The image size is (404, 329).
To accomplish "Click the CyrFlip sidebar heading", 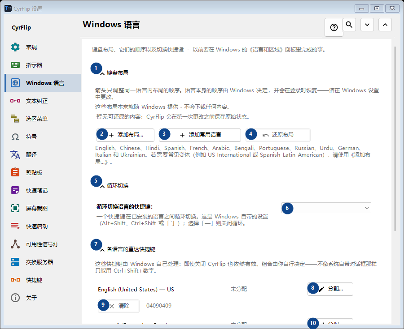I will pos(21,27).
